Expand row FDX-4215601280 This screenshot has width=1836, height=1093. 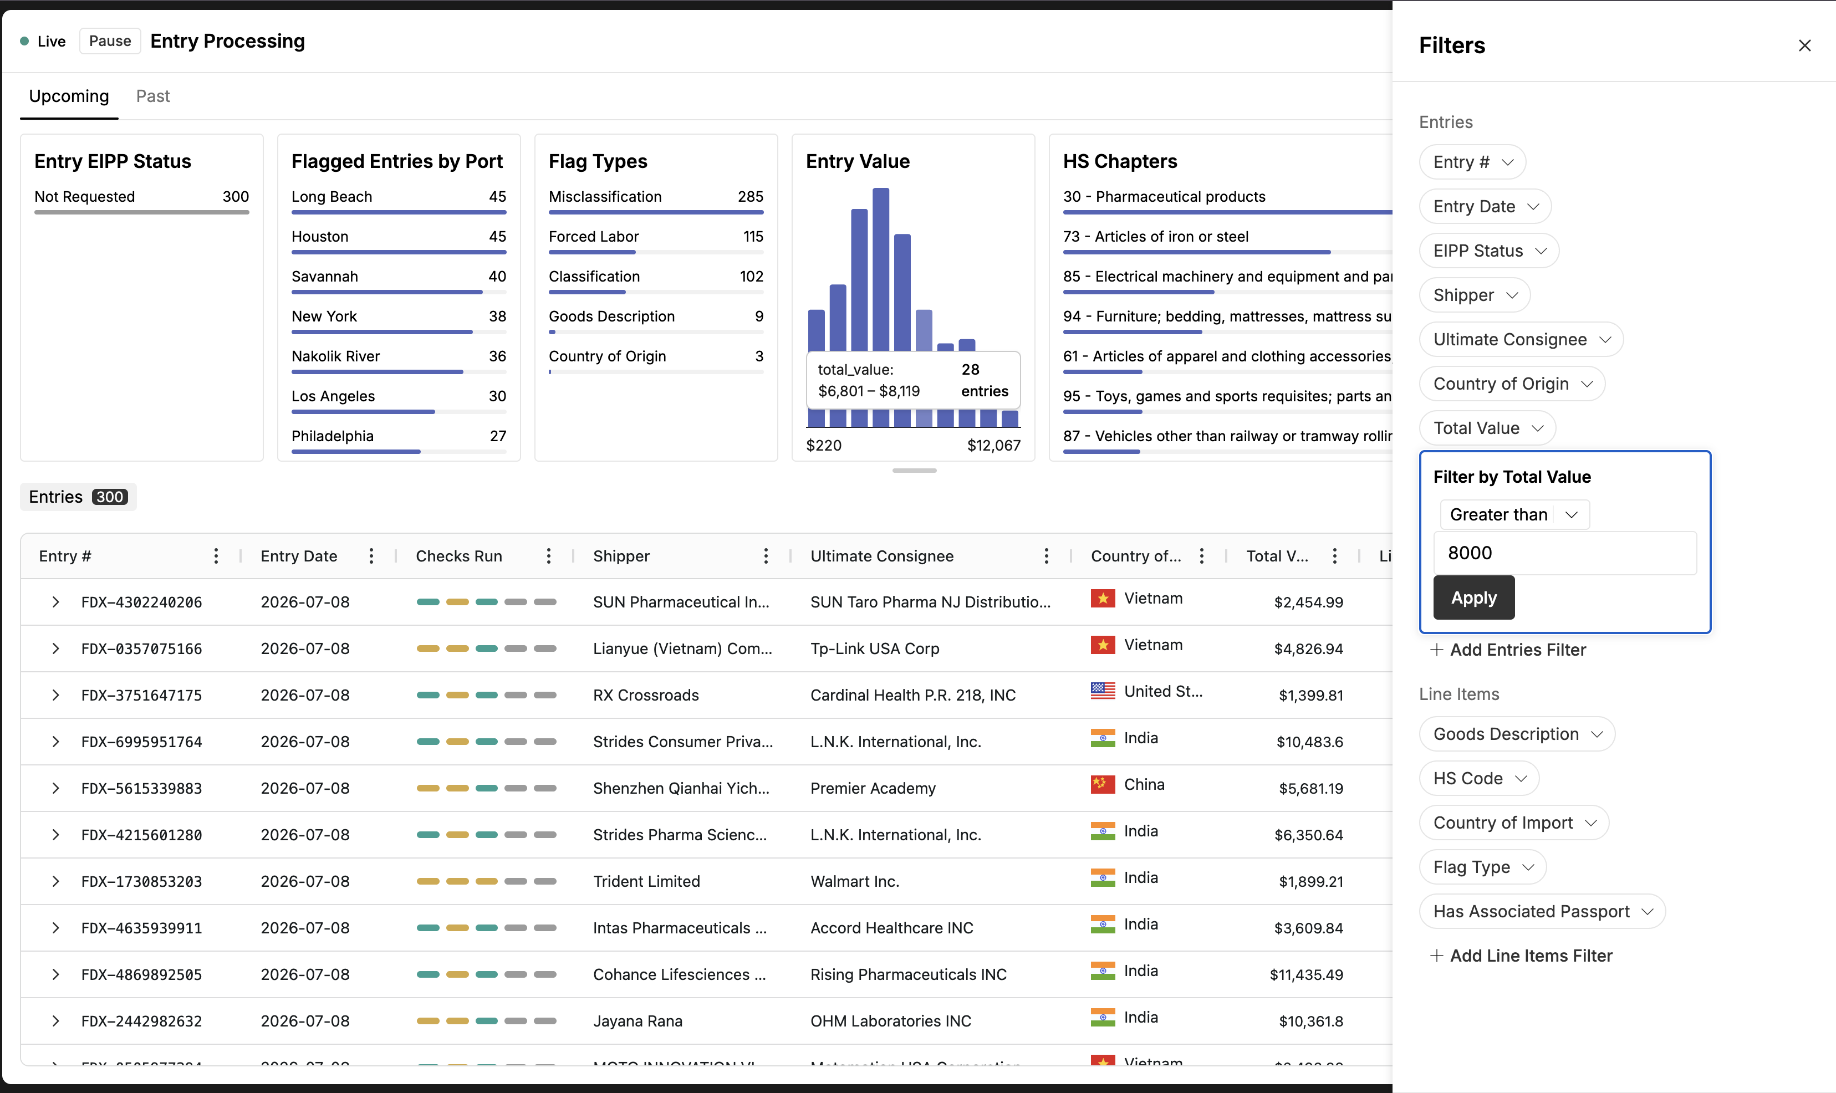(x=55, y=835)
